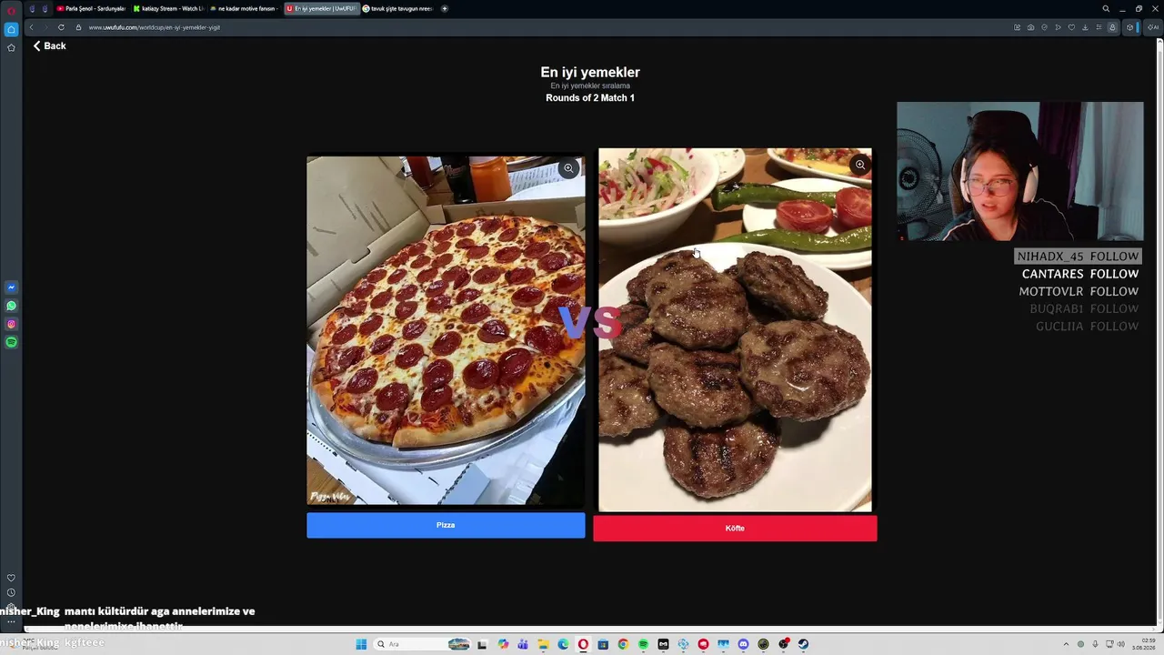This screenshot has width=1164, height=655.
Task: Take a page snapshot with camera icon
Action: [x=1030, y=27]
